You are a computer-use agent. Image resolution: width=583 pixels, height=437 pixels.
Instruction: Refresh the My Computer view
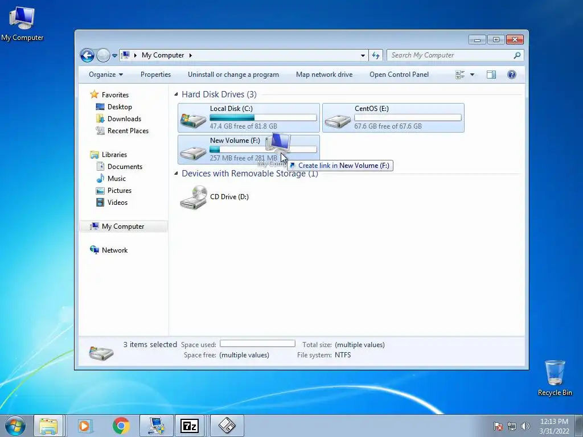[376, 55]
